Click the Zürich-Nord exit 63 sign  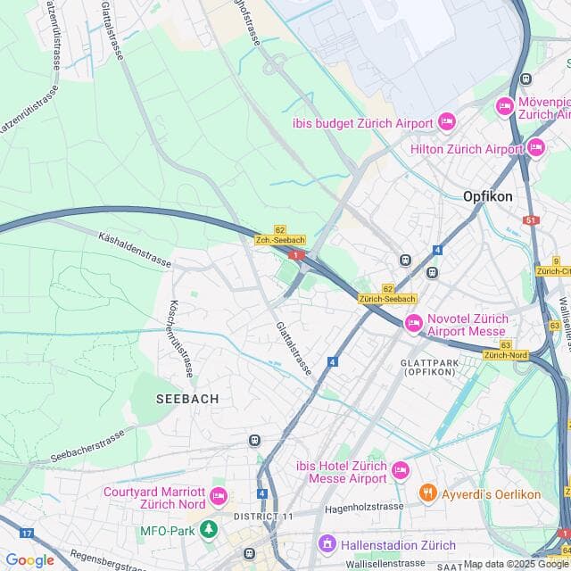click(506, 351)
